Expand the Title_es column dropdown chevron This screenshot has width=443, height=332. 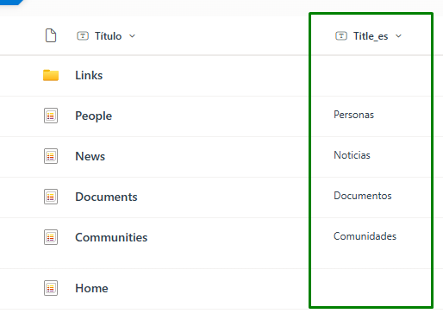coord(398,36)
